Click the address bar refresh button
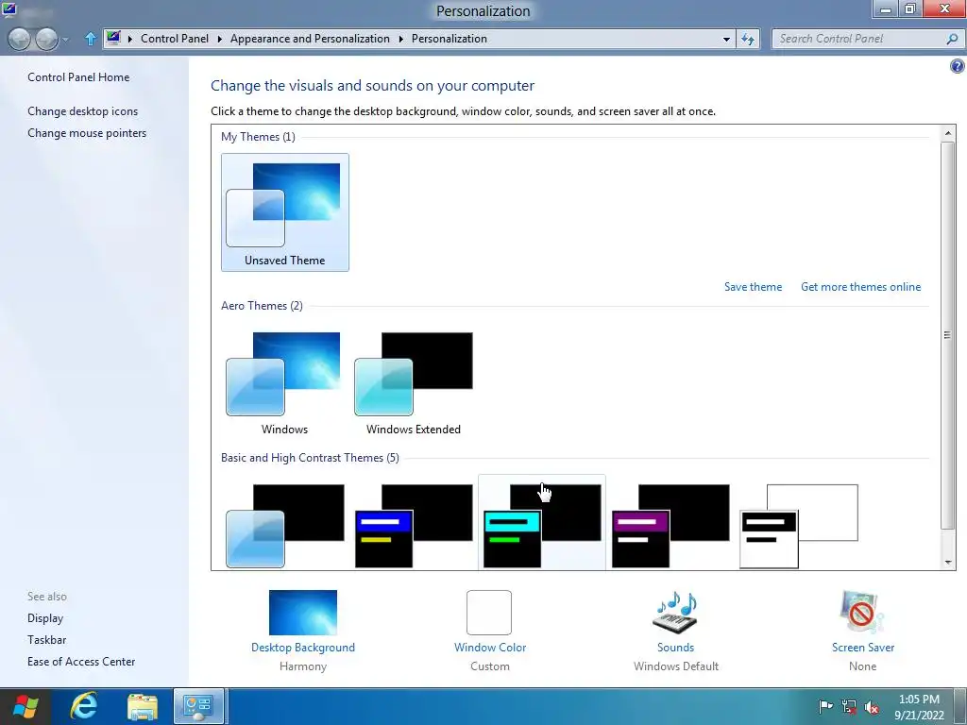Image resolution: width=967 pixels, height=725 pixels. [748, 39]
